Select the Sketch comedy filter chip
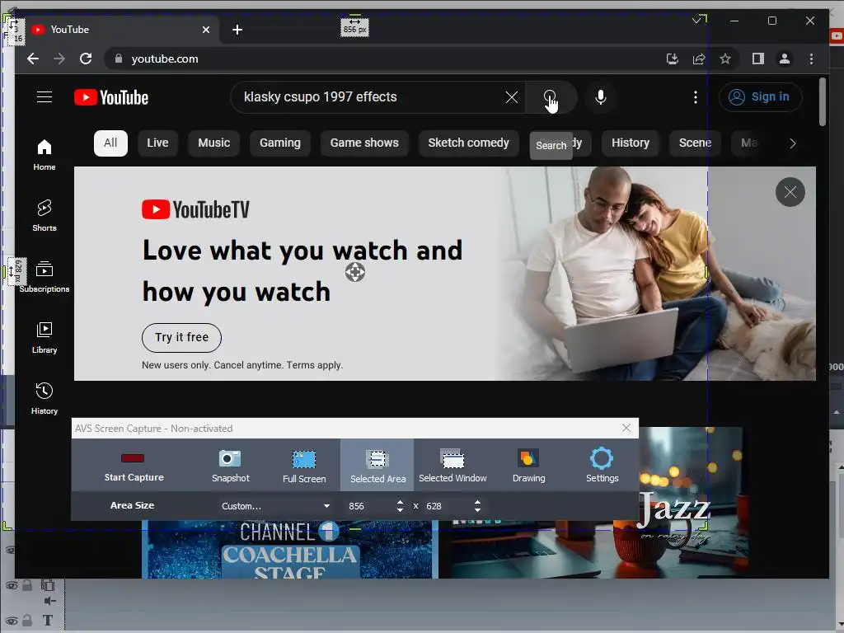The width and height of the screenshot is (844, 633). click(x=468, y=143)
